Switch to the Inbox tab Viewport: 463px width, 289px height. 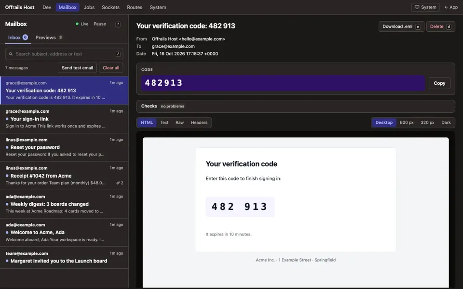[18, 38]
